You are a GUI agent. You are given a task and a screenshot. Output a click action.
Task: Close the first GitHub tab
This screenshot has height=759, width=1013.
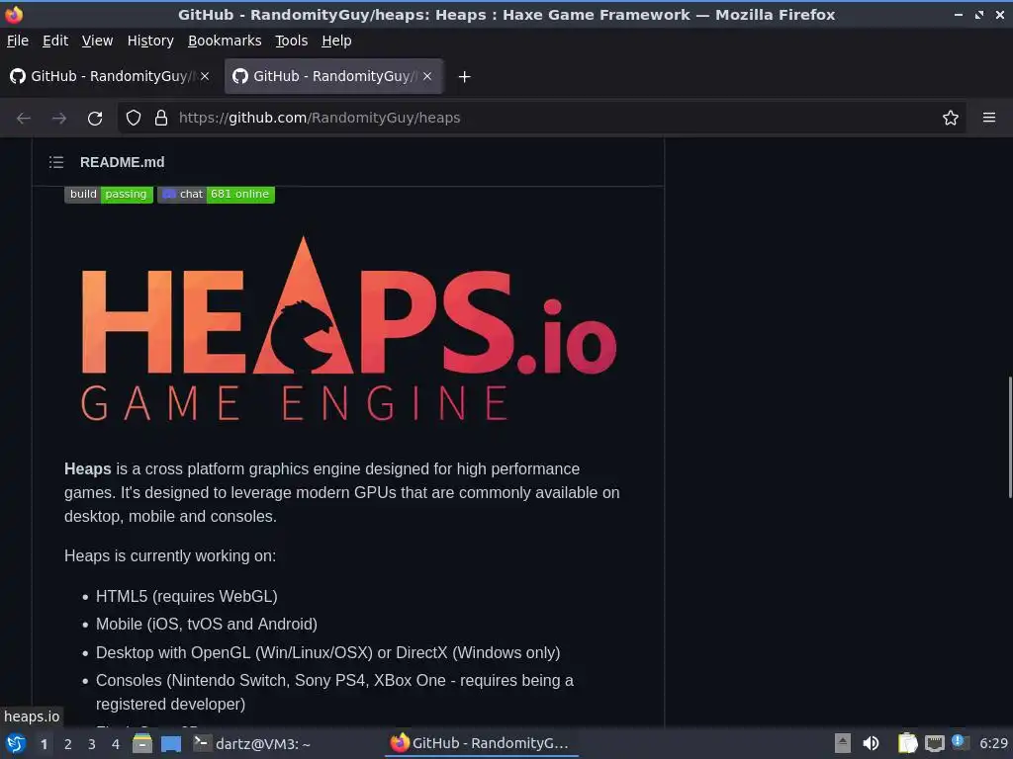[x=205, y=76]
